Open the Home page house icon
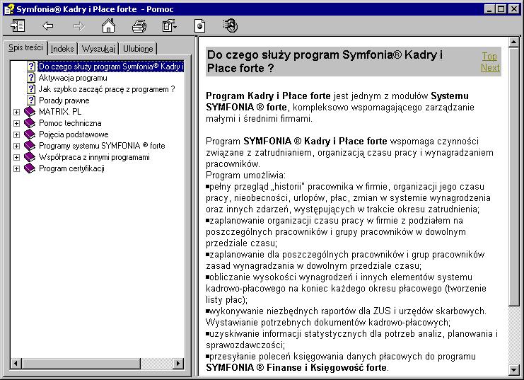524x380 pixels. [109, 25]
